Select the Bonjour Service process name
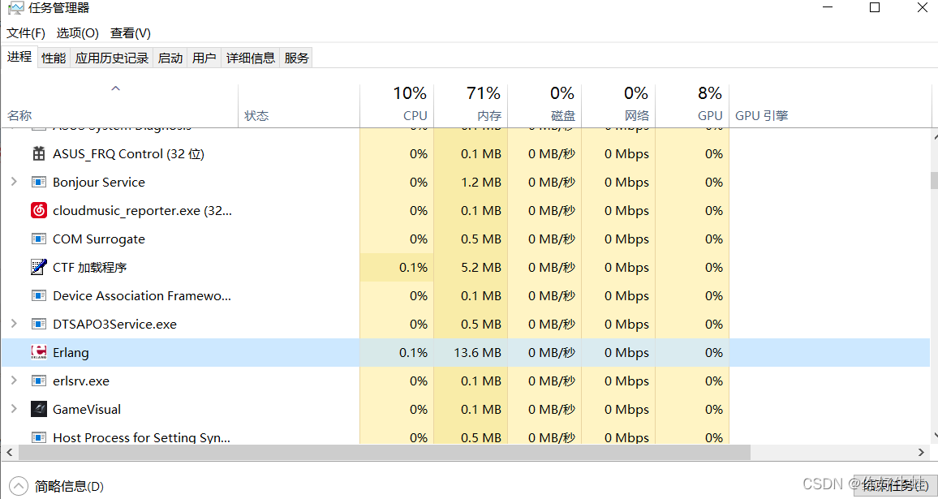This screenshot has width=938, height=499. click(x=99, y=182)
